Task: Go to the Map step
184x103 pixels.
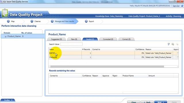Action: (x=13, y=21)
